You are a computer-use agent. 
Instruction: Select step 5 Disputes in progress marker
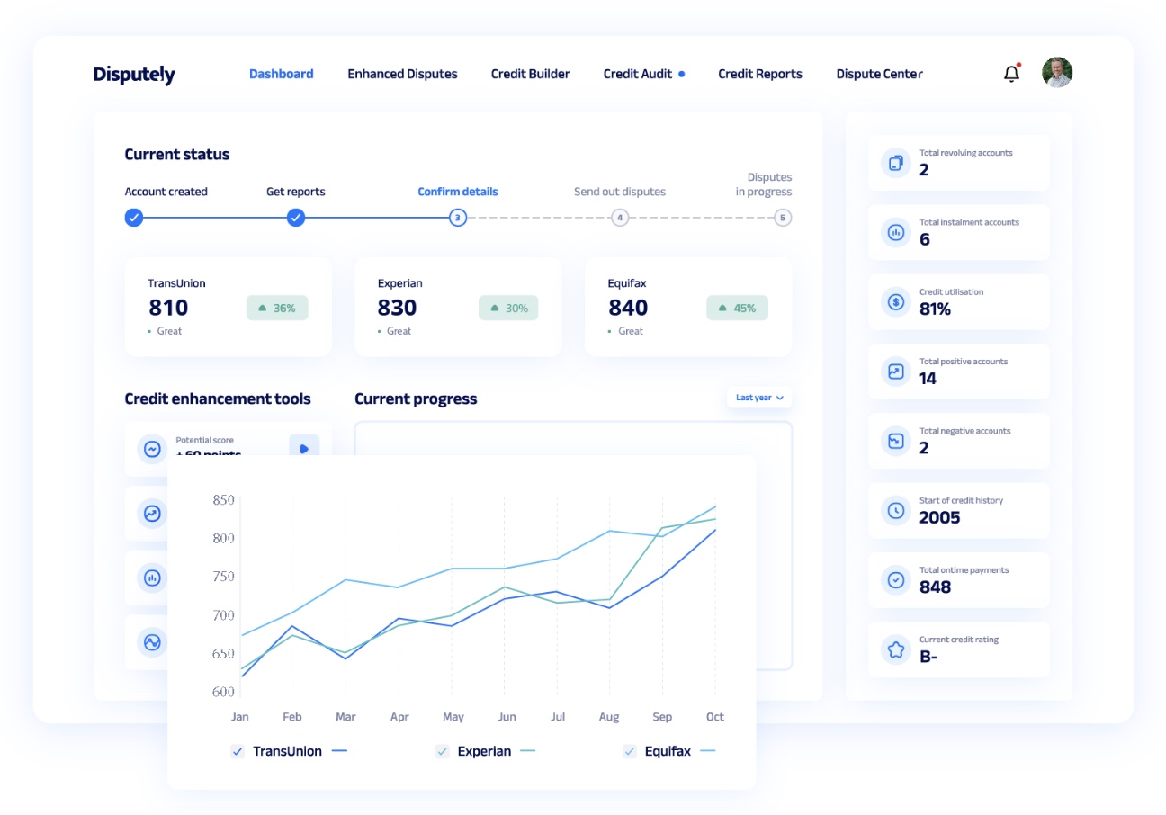point(783,218)
